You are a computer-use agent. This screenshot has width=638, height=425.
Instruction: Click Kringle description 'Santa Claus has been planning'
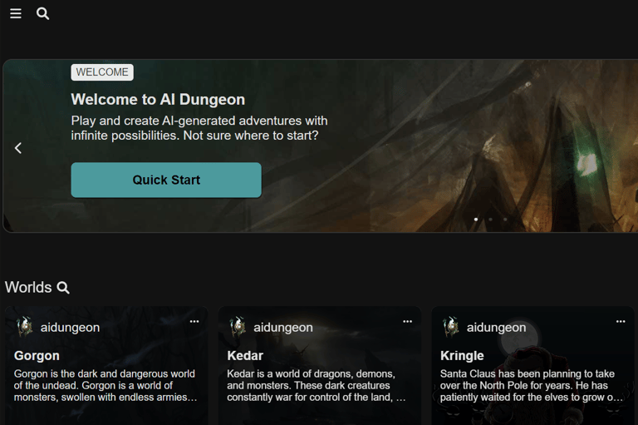coord(509,373)
